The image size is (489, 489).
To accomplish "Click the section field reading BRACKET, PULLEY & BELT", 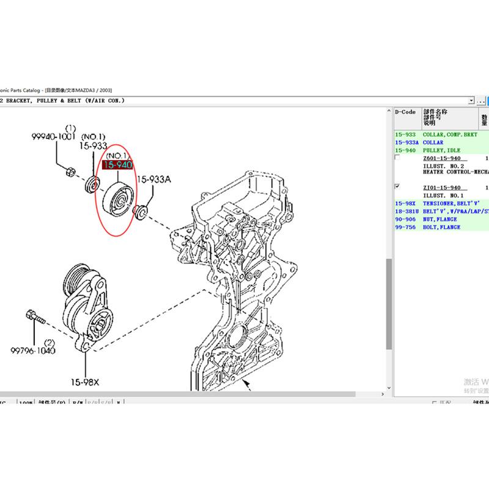I will (234, 101).
